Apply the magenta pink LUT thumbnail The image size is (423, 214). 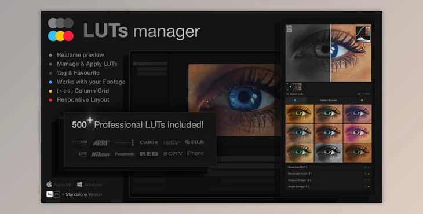tap(357, 133)
